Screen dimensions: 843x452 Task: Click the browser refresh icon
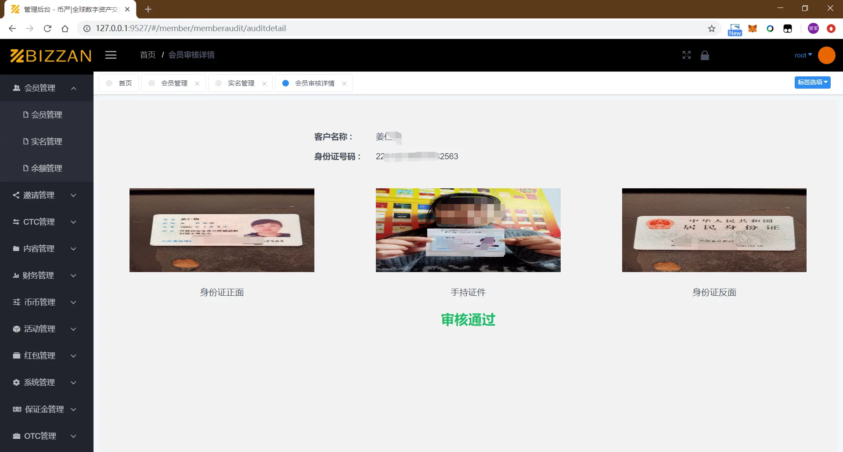(x=47, y=28)
